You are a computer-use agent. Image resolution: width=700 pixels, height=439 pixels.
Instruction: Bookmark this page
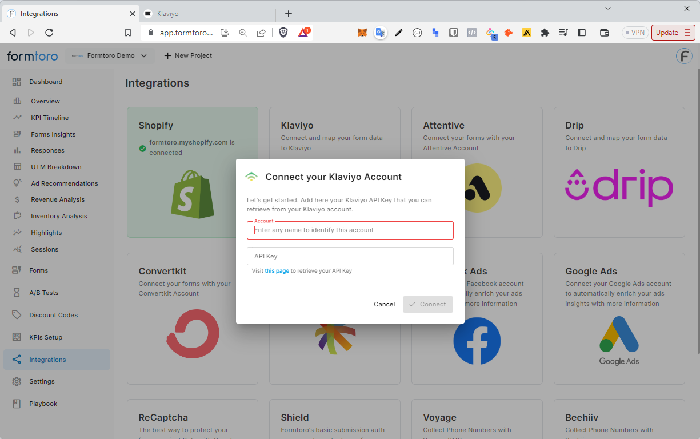[x=128, y=33]
